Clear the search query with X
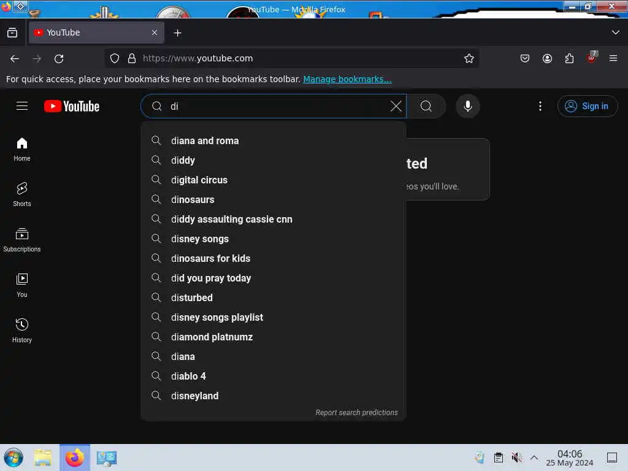 (396, 106)
